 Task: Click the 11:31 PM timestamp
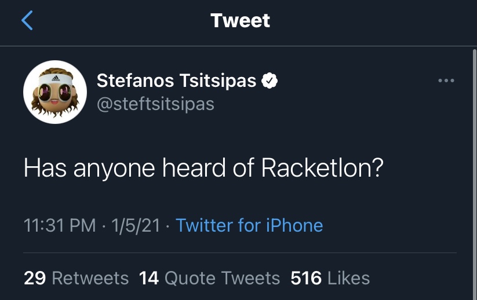click(60, 225)
